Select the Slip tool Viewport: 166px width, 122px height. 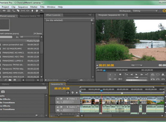23,11
